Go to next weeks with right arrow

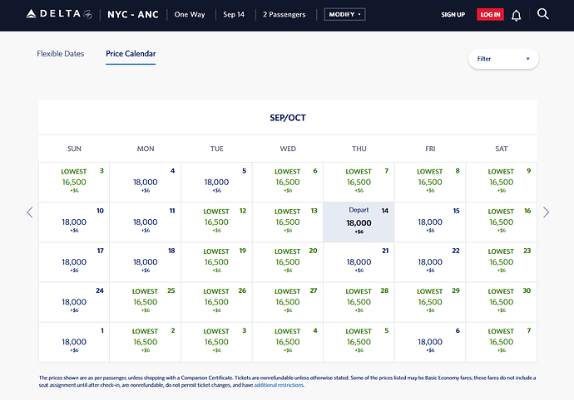pyautogui.click(x=546, y=212)
